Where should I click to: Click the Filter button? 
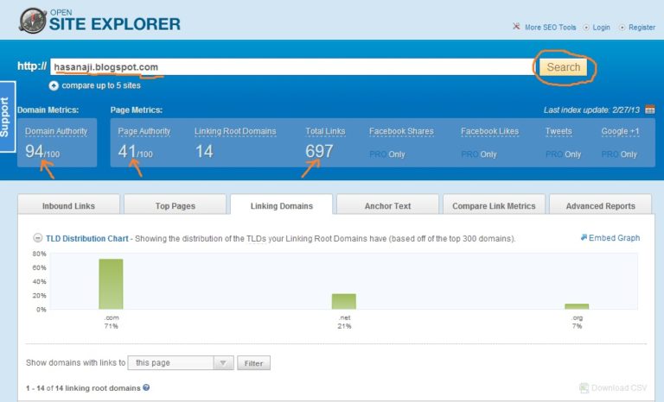point(253,363)
